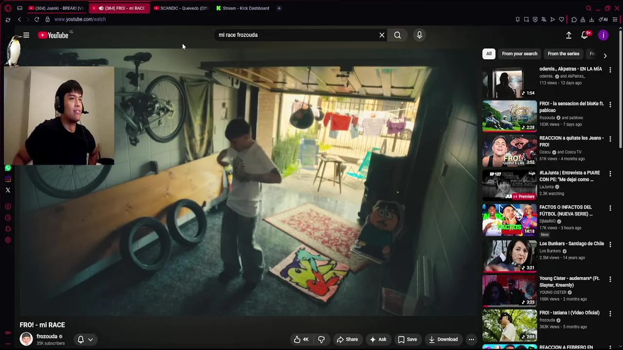The image size is (623, 350).
Task: Open the tab search magnifier icon
Action: (x=588, y=8)
